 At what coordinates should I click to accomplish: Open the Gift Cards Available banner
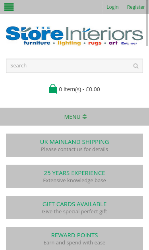tap(75, 207)
